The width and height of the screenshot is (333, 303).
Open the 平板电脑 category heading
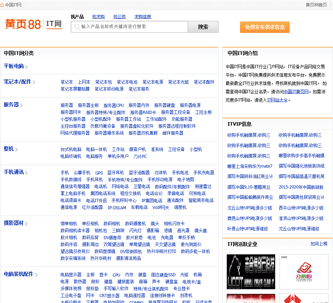pos(14,66)
